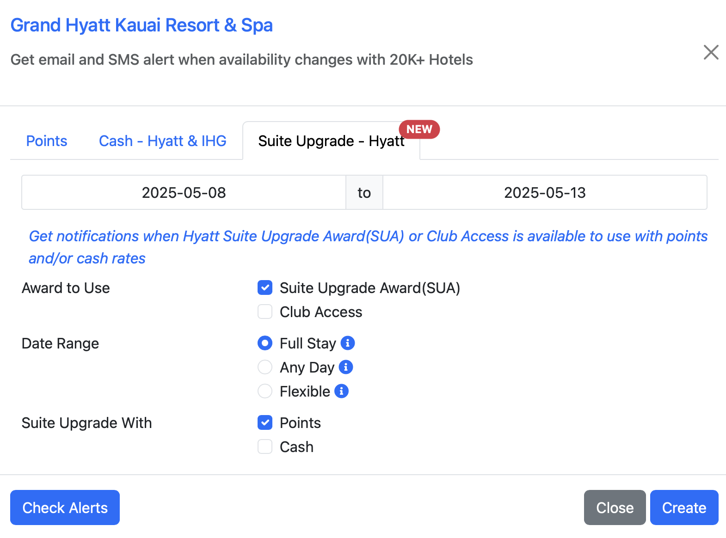The image size is (726, 538).
Task: Open Grand Hyatt Kauai Resort & Spa link
Action: point(142,25)
